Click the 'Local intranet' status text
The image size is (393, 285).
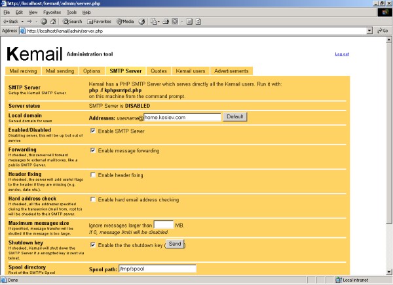(356, 280)
